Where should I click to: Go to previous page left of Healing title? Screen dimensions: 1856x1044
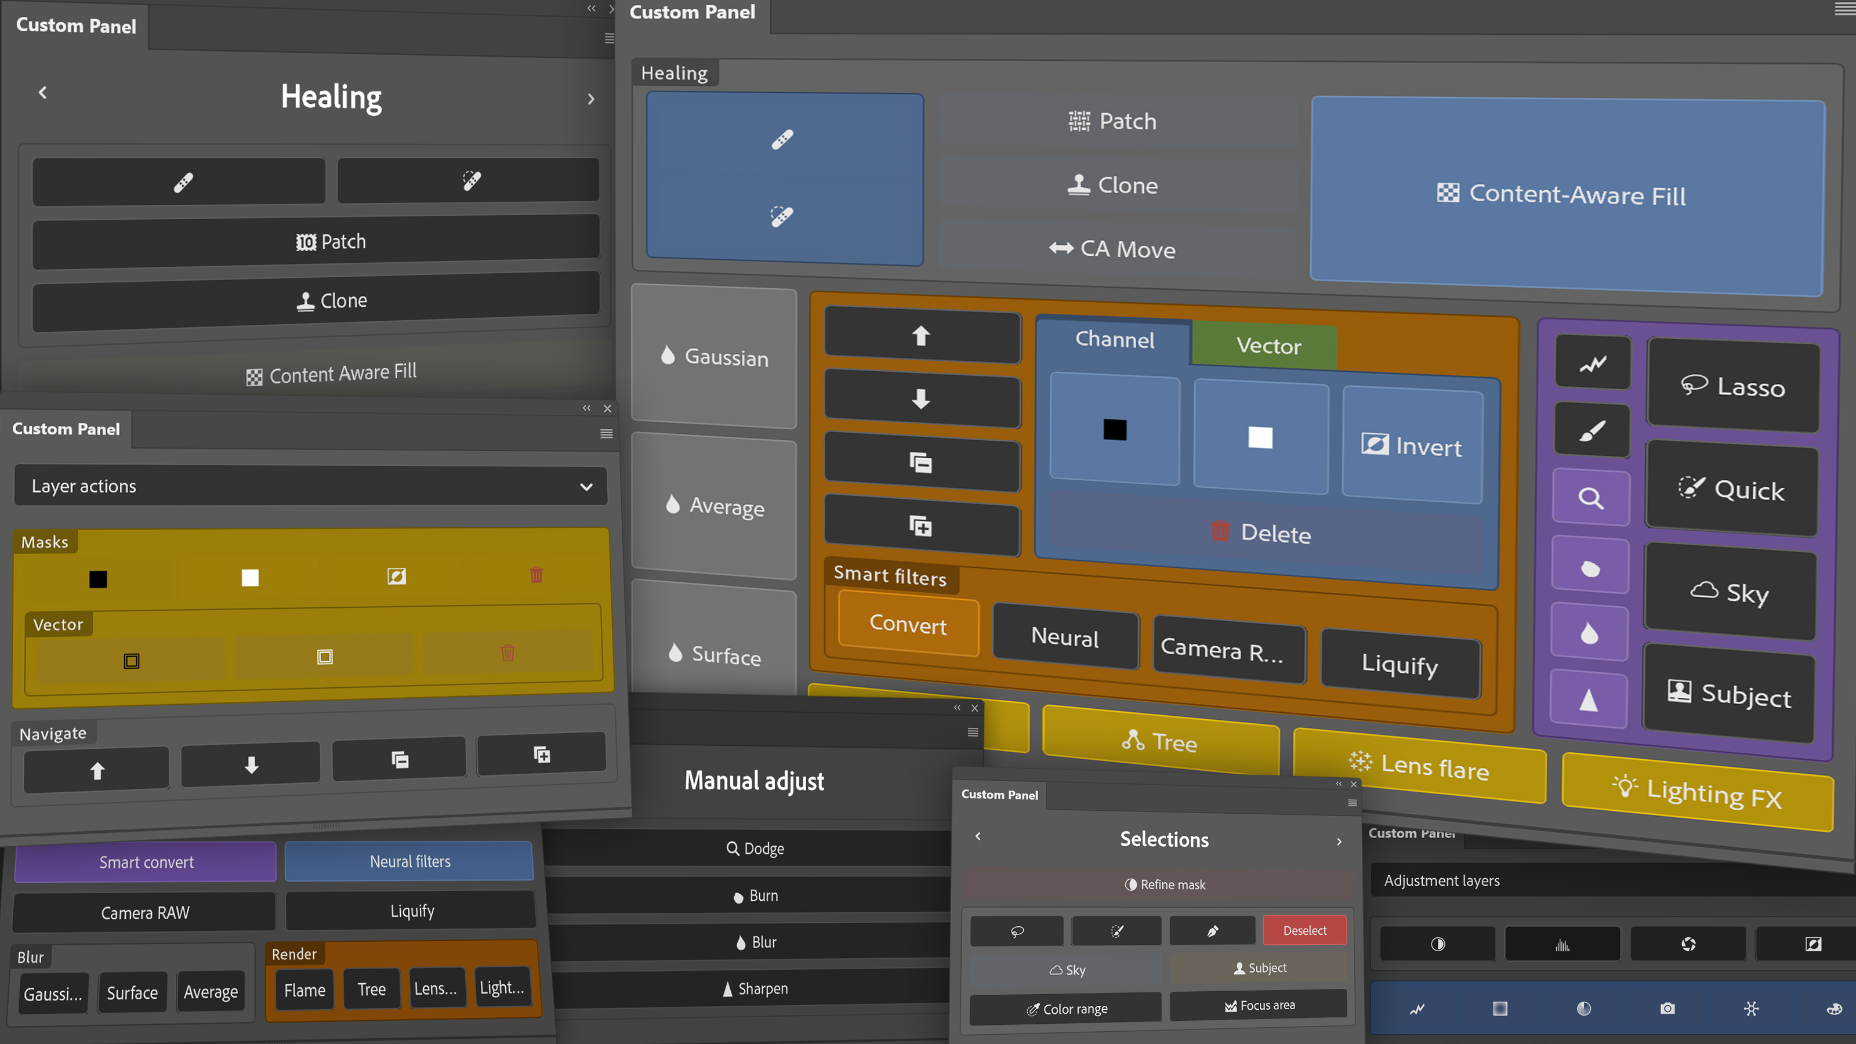tap(43, 93)
